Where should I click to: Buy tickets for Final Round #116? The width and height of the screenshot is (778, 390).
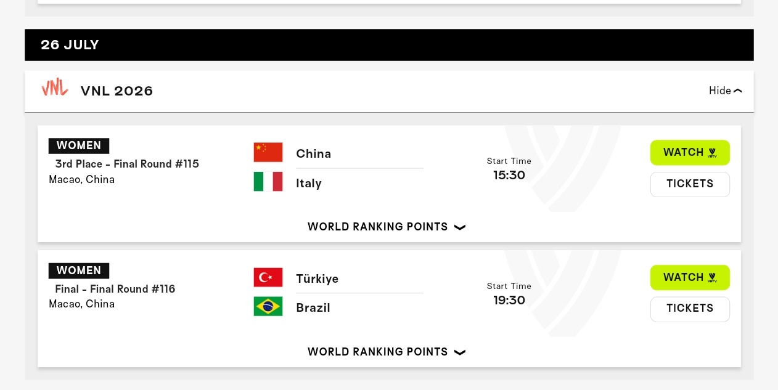690,309
